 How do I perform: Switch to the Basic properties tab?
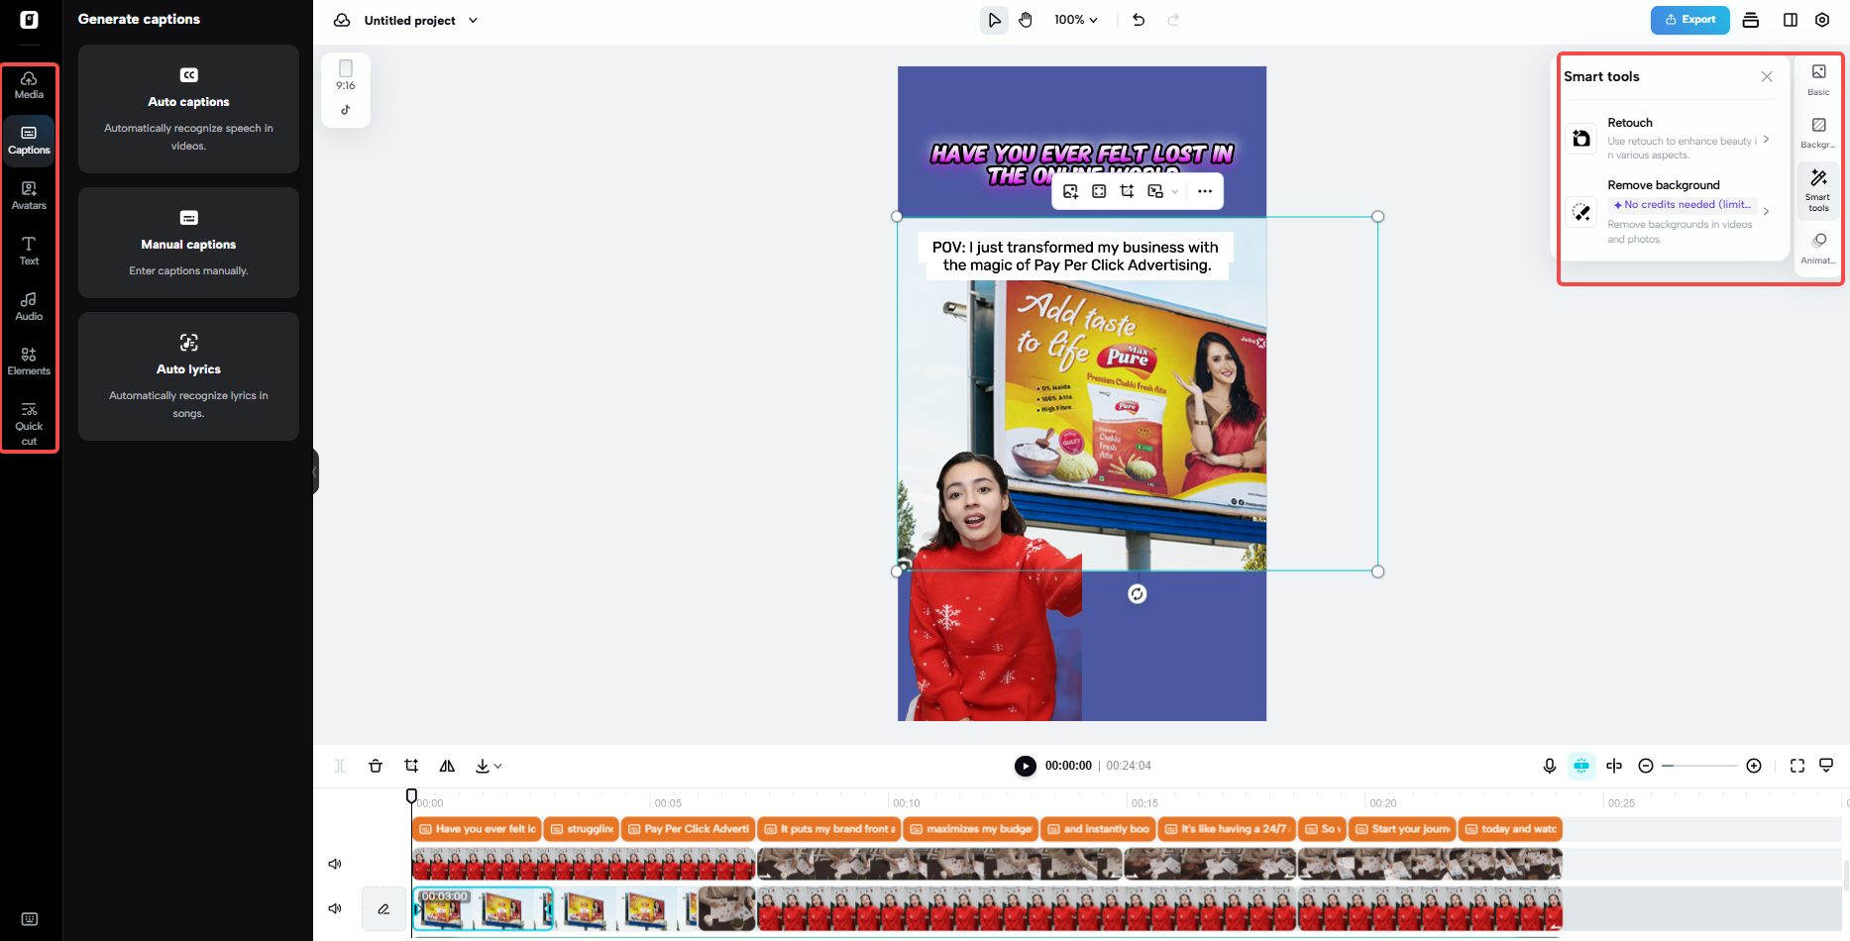[x=1818, y=79]
